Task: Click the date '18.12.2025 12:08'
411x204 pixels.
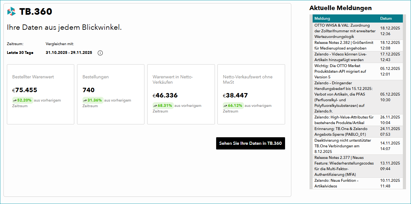Action: (x=390, y=45)
